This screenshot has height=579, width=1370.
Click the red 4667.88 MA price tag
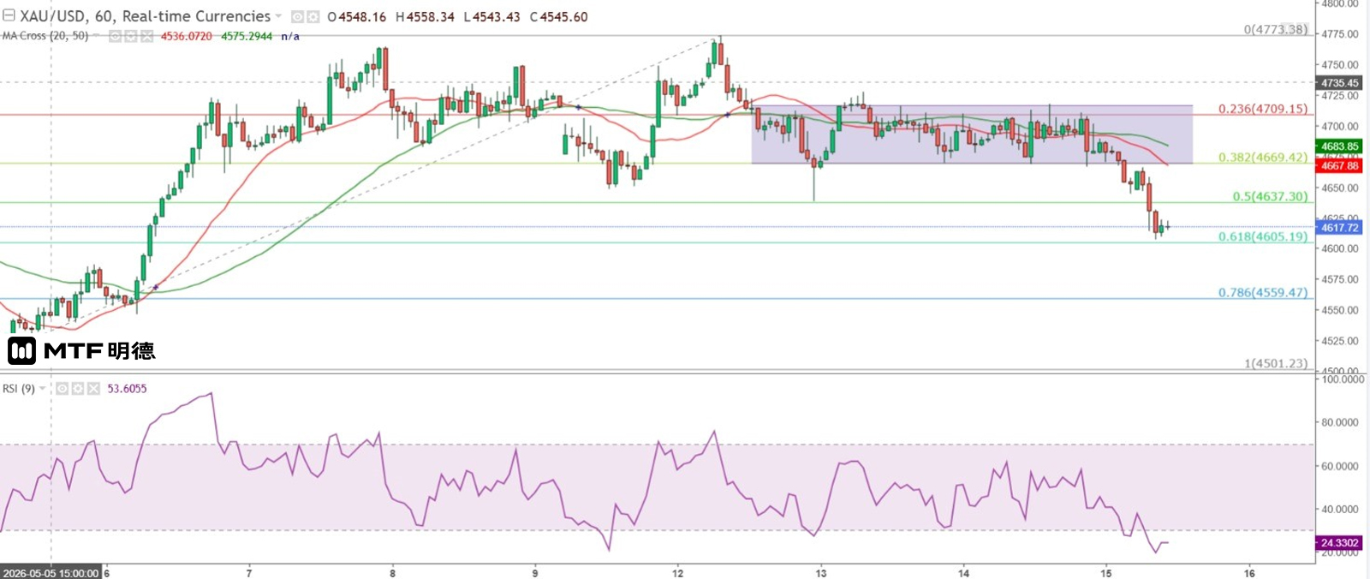pos(1339,165)
